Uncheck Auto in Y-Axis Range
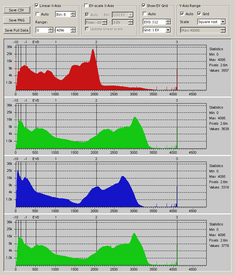This screenshot has width=235, height=275. point(182,14)
